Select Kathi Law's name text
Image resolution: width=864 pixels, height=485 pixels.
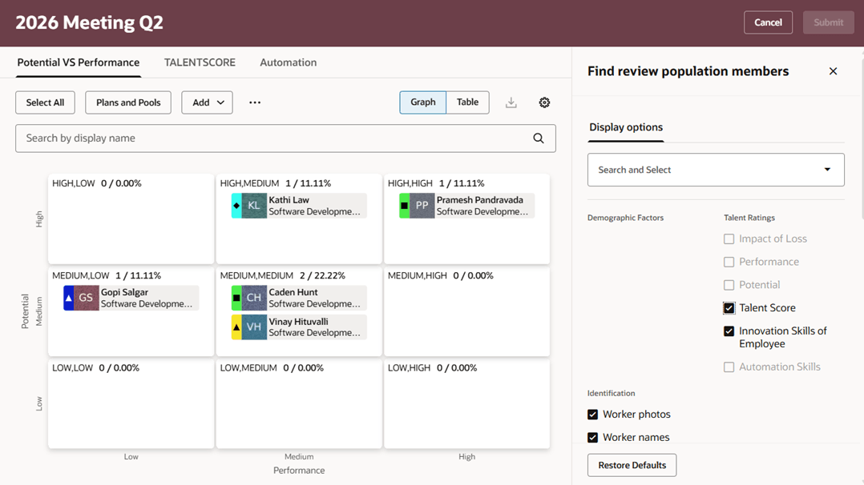click(289, 200)
